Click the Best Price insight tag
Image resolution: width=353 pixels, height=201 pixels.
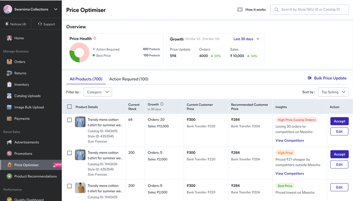click(285, 186)
